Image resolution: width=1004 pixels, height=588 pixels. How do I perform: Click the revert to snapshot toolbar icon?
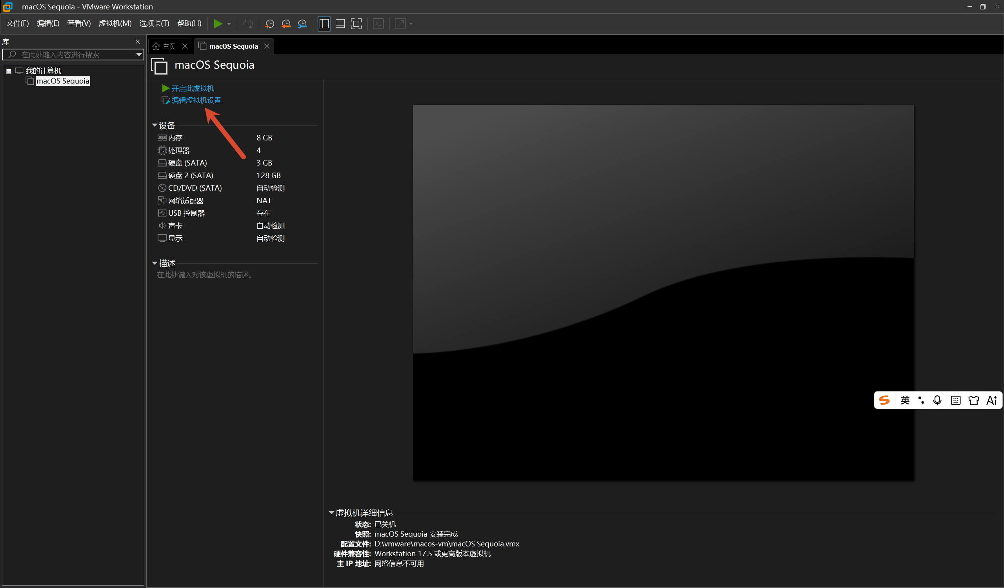tap(286, 24)
